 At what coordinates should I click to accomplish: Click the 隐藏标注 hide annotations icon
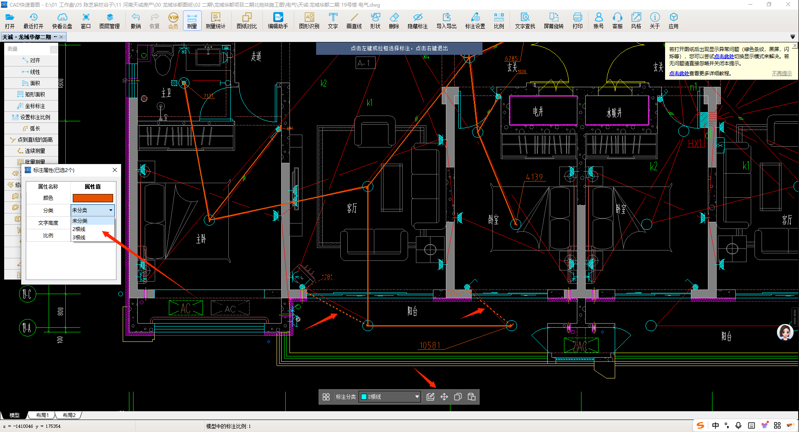coord(418,20)
